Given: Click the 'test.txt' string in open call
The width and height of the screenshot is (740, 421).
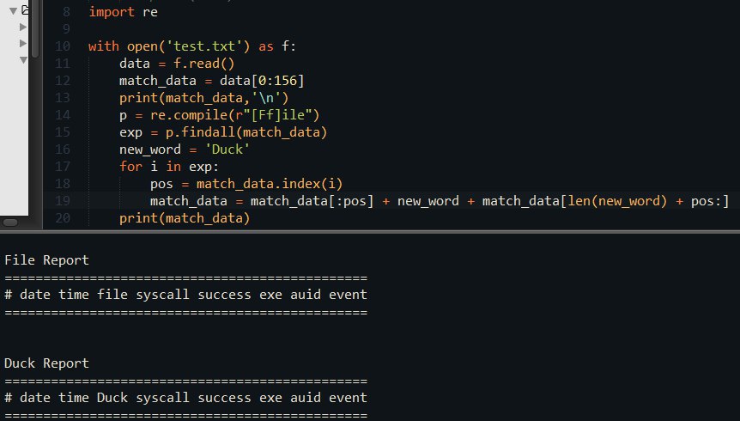Looking at the screenshot, I should (x=204, y=46).
